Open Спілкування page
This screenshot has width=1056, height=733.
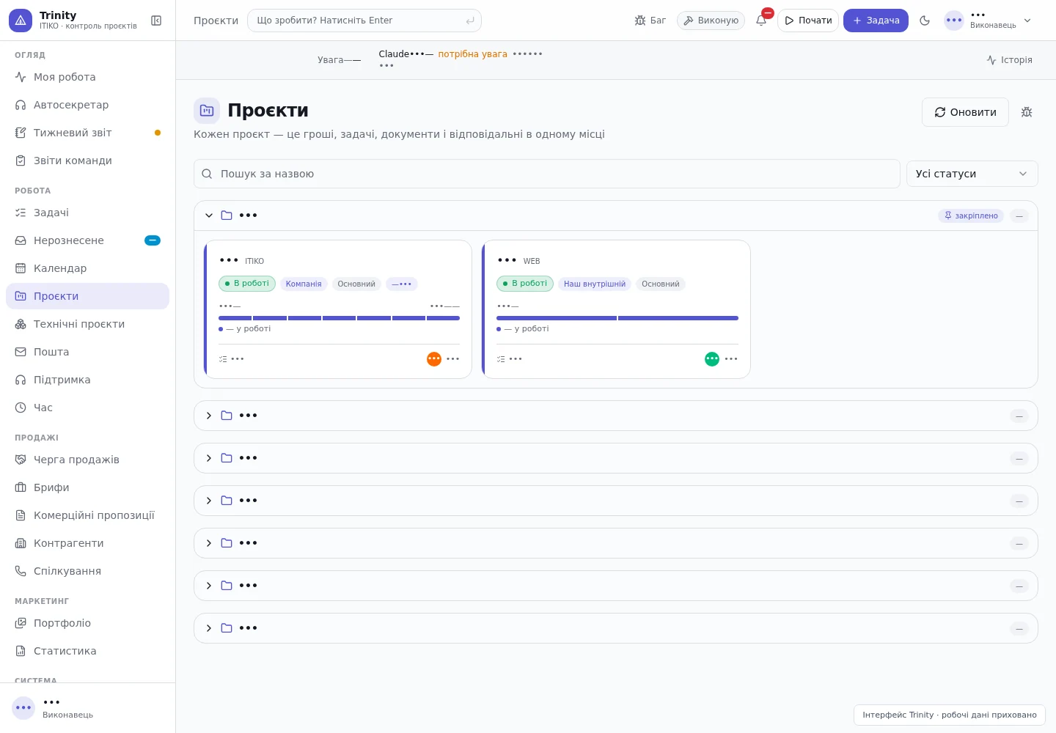point(87,571)
